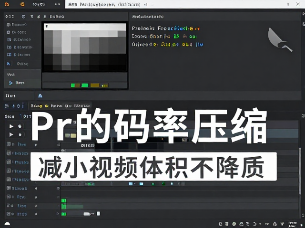The width and height of the screenshot is (305, 228).
Task: Select the blue cursor arrow tool in sidebar
Action: click(x=9, y=64)
